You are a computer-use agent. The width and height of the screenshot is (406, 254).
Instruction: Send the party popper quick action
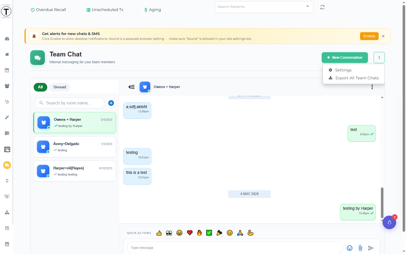pos(219,233)
